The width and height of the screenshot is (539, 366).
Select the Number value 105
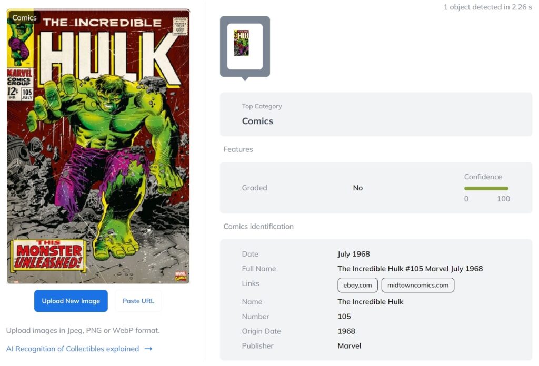[344, 316]
